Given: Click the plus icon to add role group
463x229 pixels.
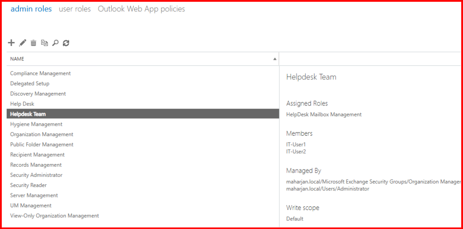Looking at the screenshot, I should [x=12, y=43].
